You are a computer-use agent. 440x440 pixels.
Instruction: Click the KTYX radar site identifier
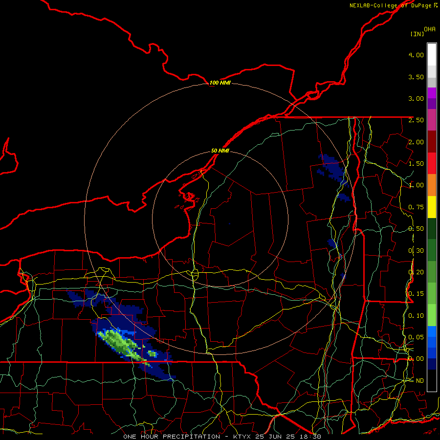pos(242,437)
